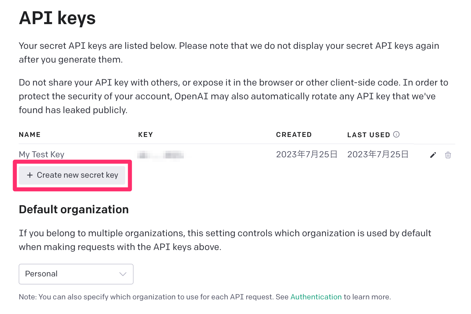Click the Default organization heading

tap(74, 210)
